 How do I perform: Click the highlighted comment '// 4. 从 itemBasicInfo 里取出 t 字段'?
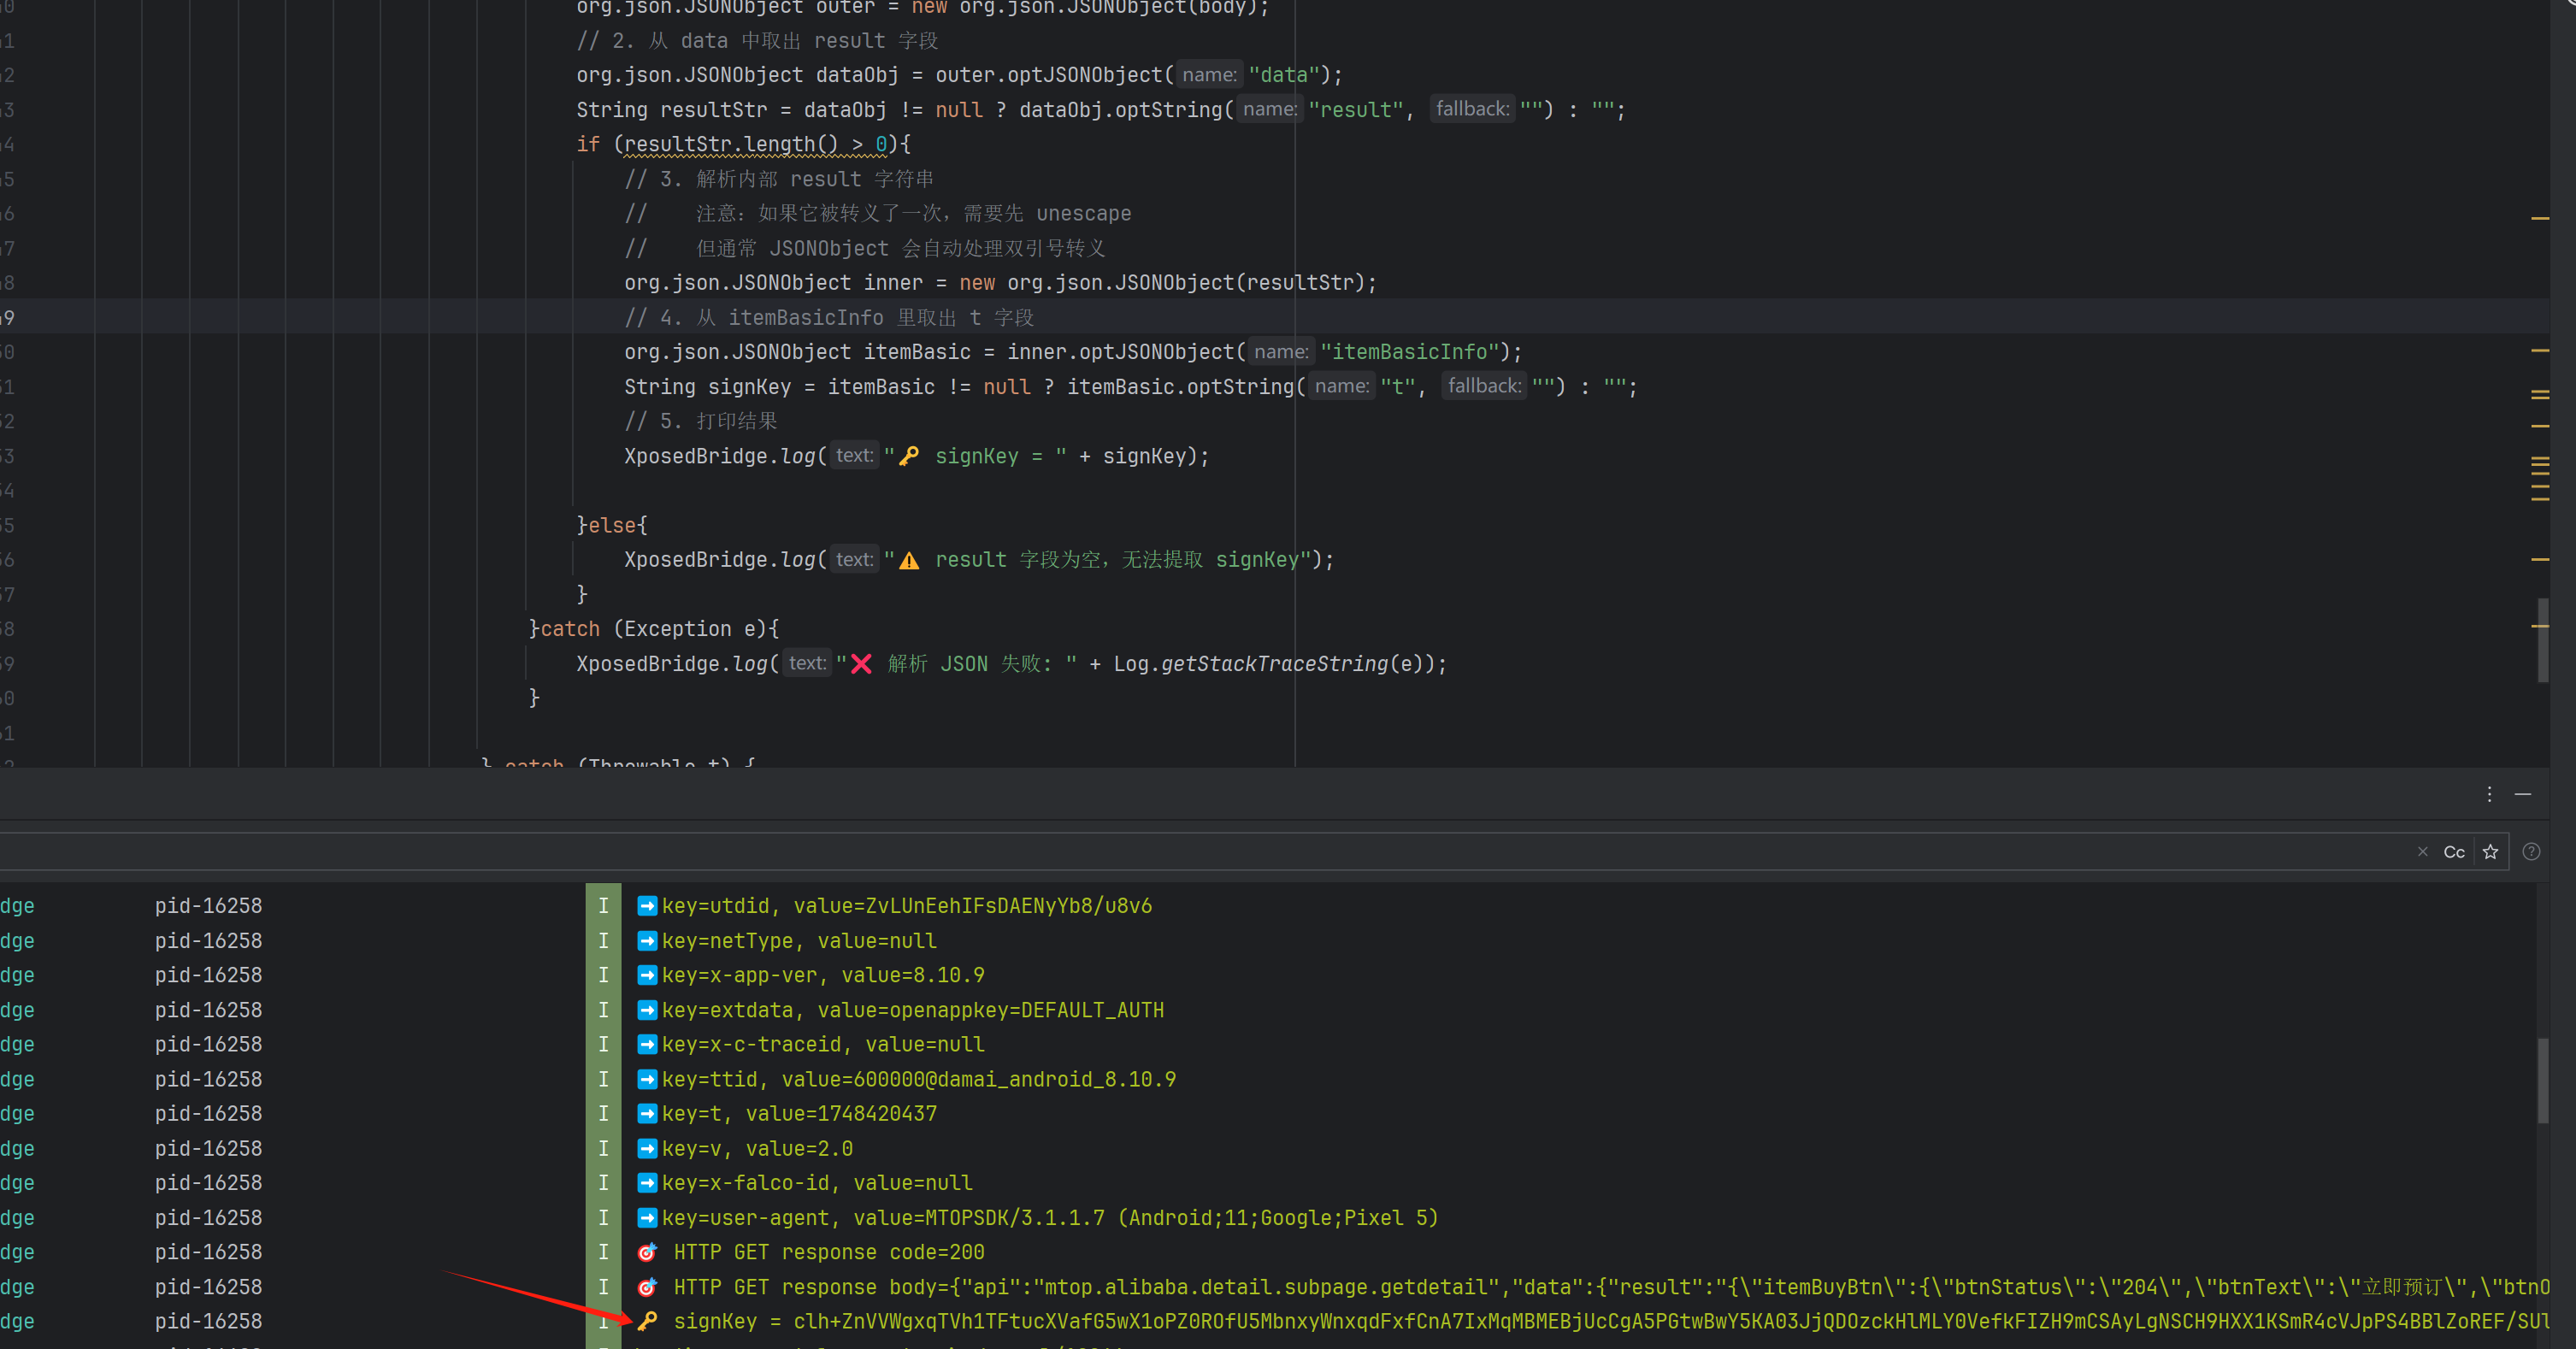(829, 318)
